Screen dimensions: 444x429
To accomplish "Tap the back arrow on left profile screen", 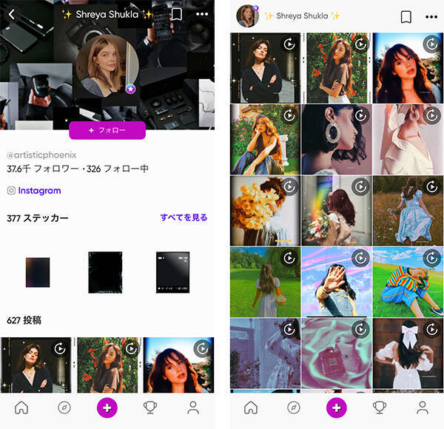I will [x=12, y=14].
